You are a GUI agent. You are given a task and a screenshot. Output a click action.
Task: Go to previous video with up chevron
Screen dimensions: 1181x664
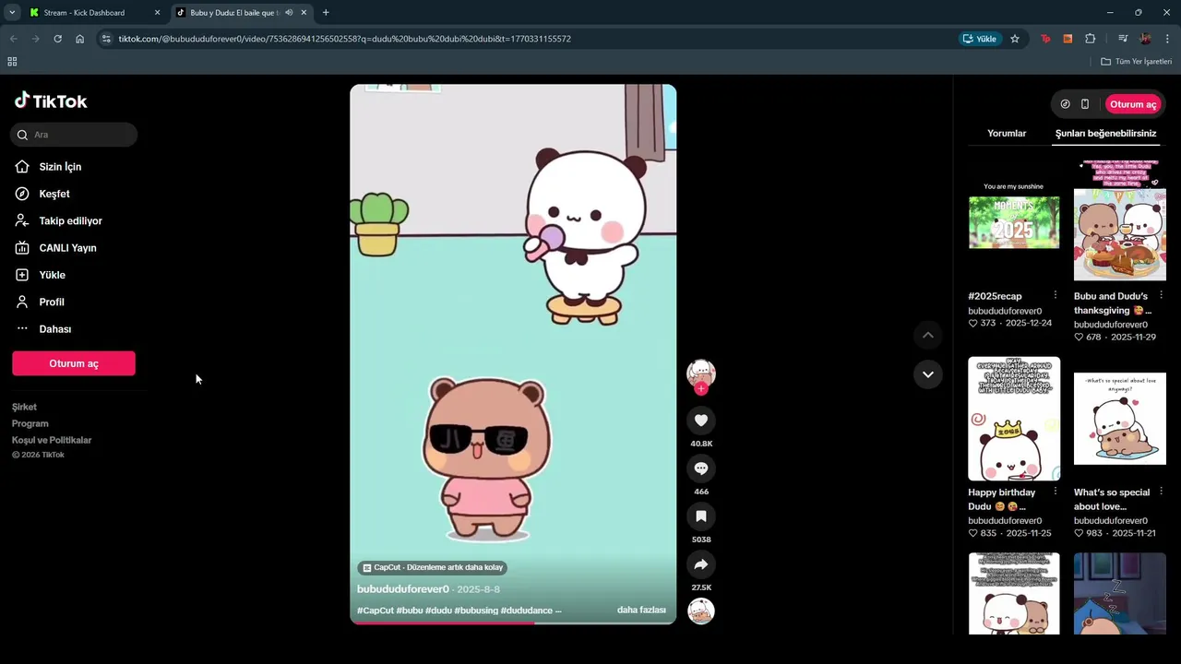tap(928, 335)
